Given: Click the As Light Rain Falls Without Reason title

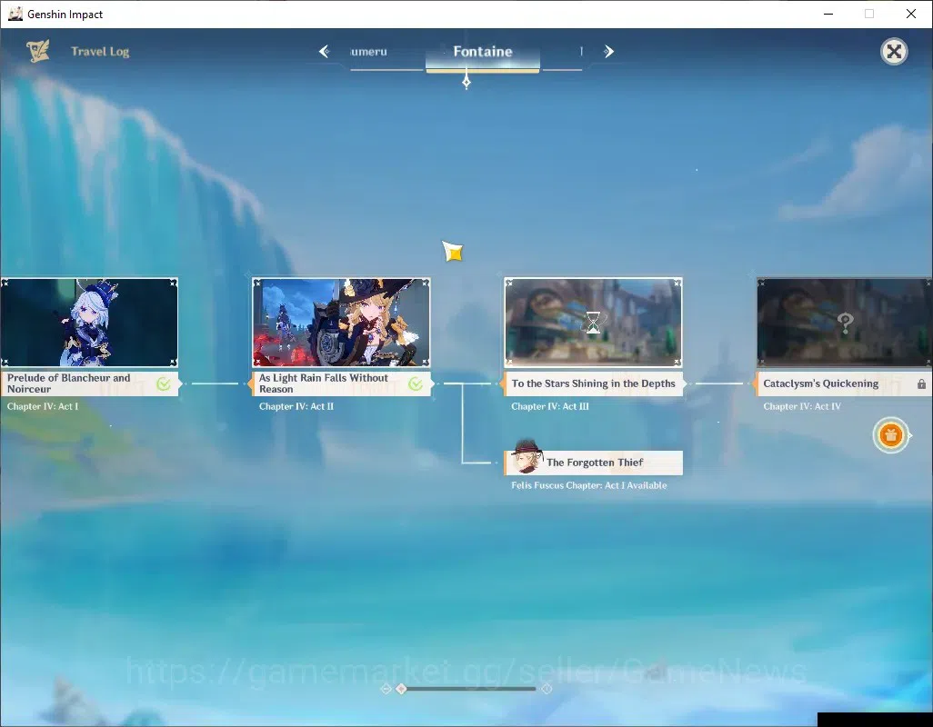Looking at the screenshot, I should point(323,383).
